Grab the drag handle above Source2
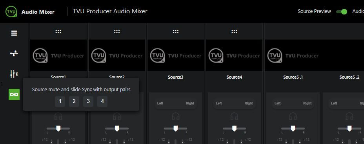Image resolution: width=364 pixels, height=144 pixels. [117, 31]
